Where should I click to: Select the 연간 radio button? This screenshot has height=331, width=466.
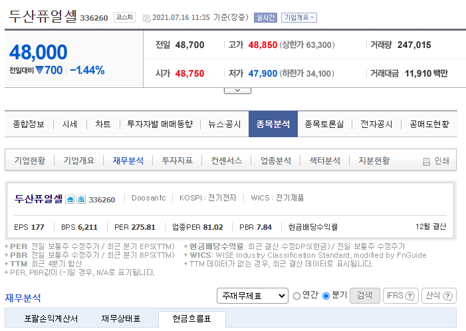(x=296, y=296)
